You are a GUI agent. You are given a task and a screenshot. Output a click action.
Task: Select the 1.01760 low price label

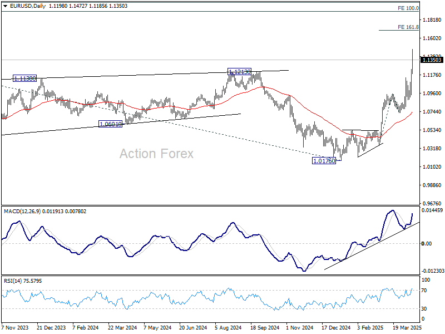point(324,160)
